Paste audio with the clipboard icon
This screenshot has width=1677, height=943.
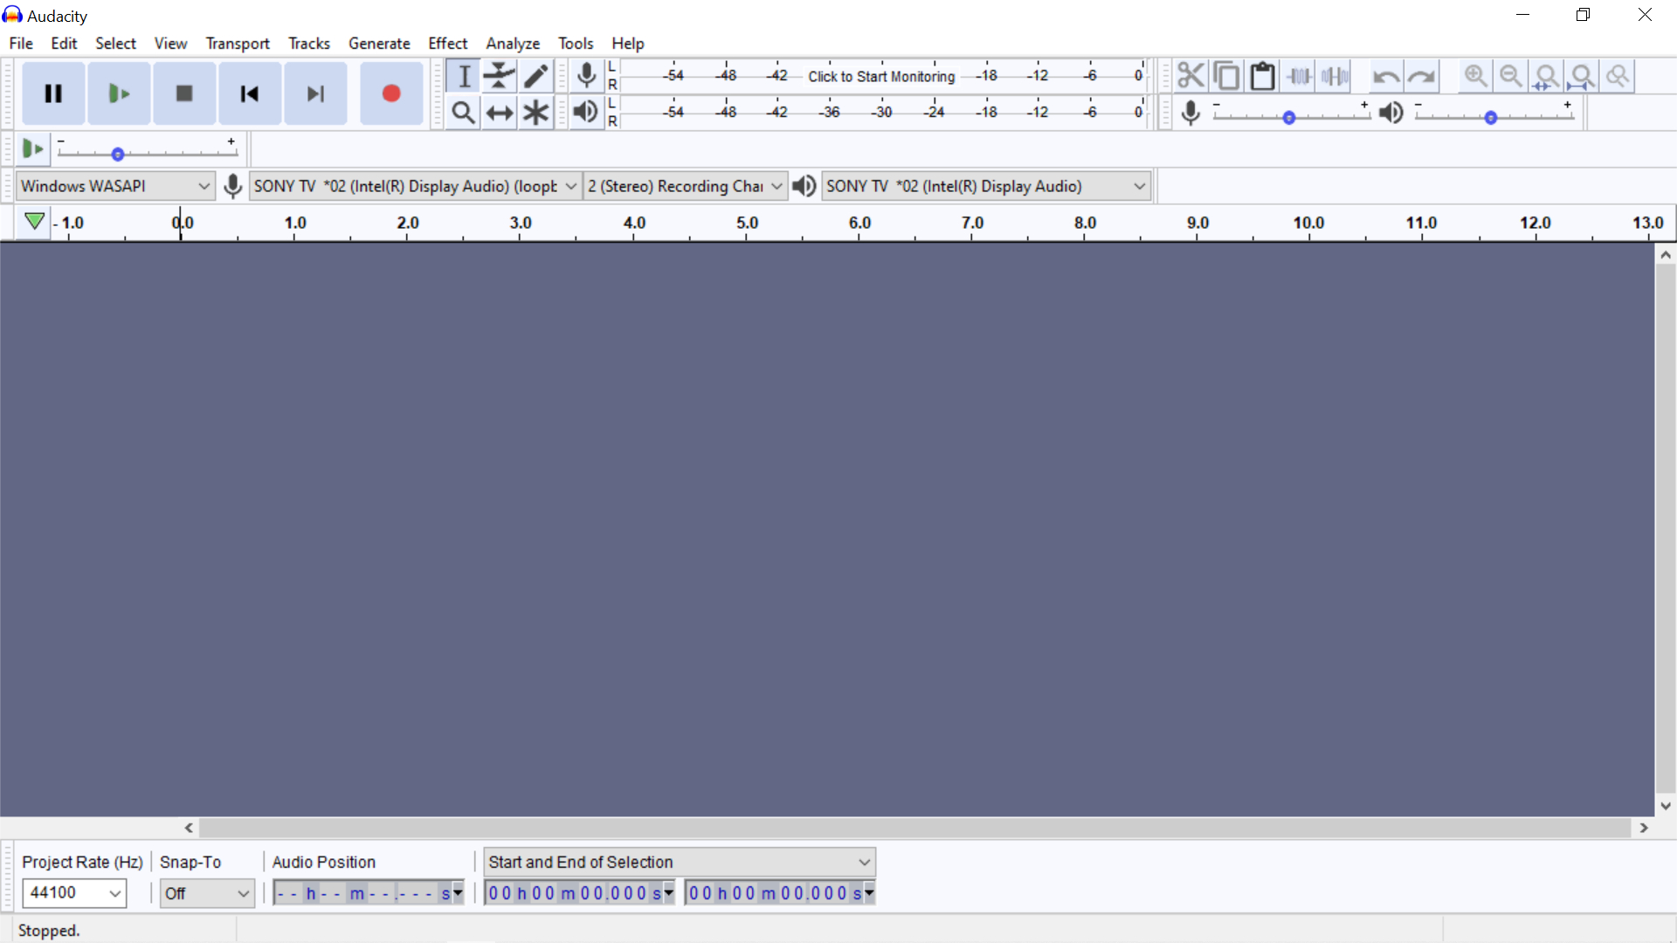[1262, 76]
